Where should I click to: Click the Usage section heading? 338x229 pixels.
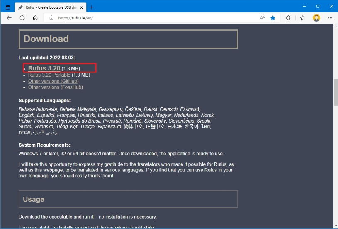pos(34,199)
